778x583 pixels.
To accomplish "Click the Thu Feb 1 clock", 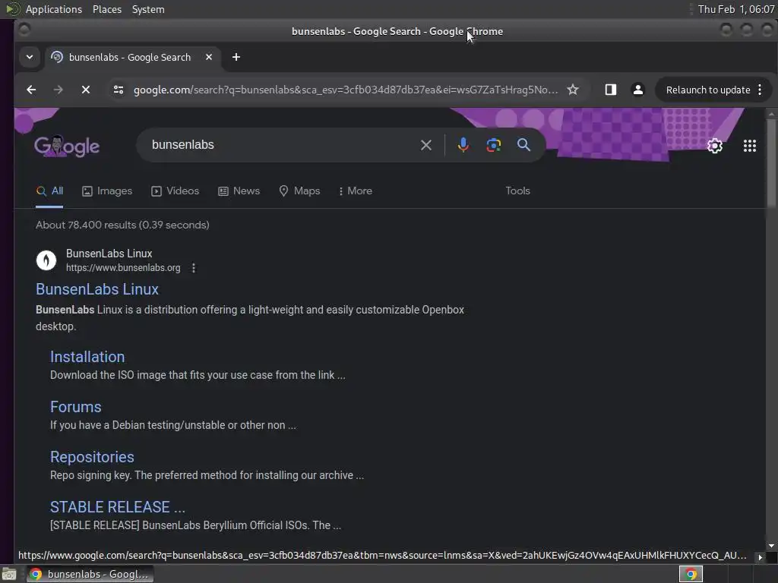I will coord(735,9).
